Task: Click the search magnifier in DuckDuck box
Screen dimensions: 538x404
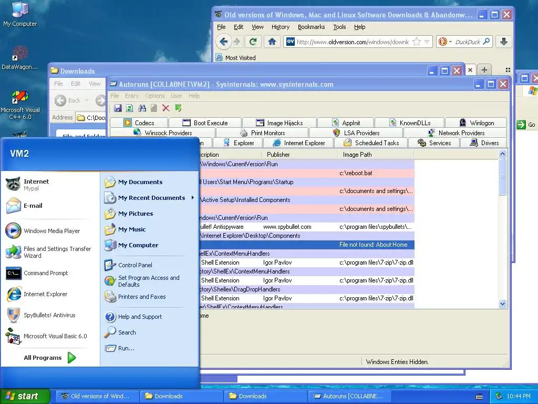Action: [486, 42]
